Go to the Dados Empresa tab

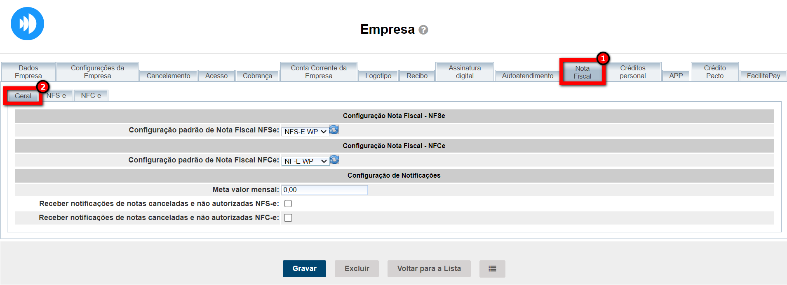click(x=28, y=72)
